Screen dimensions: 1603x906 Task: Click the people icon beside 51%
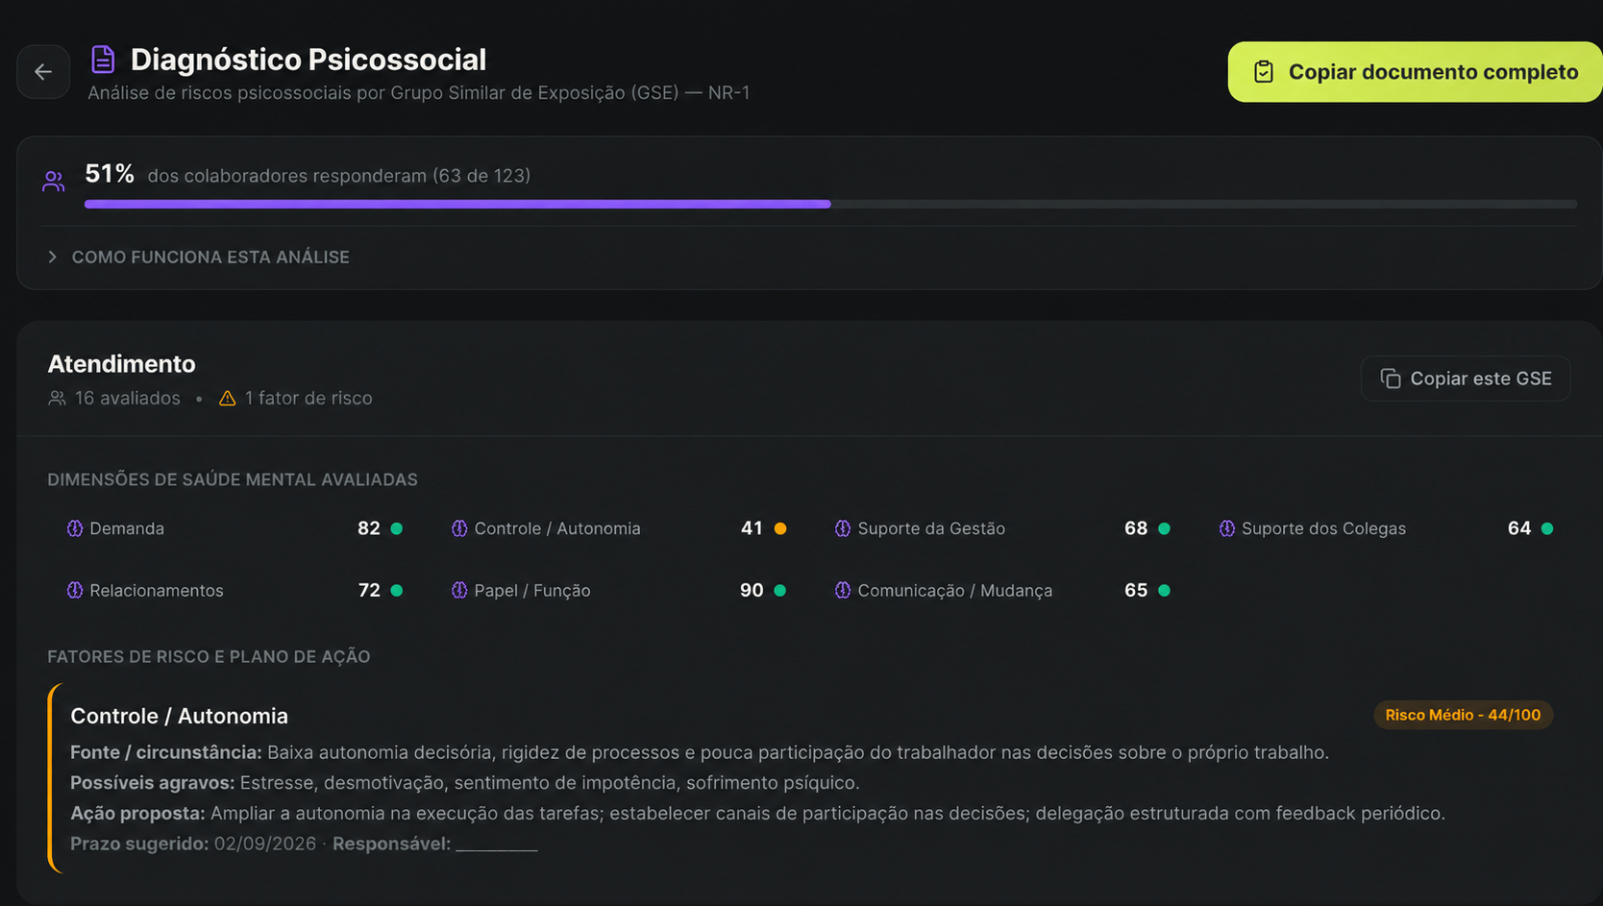pyautogui.click(x=54, y=181)
